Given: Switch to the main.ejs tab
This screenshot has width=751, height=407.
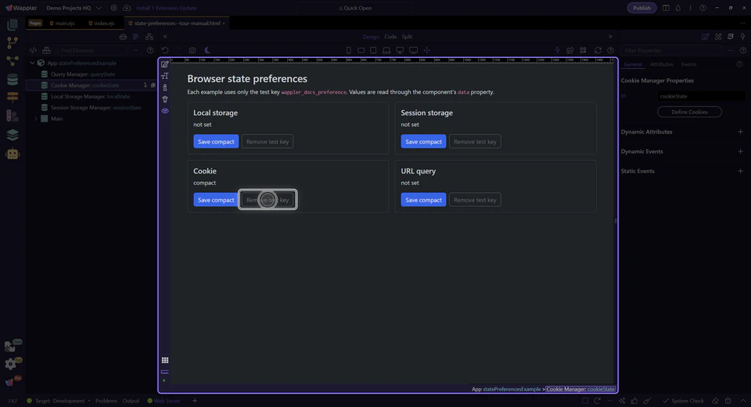Looking at the screenshot, I should (x=63, y=23).
